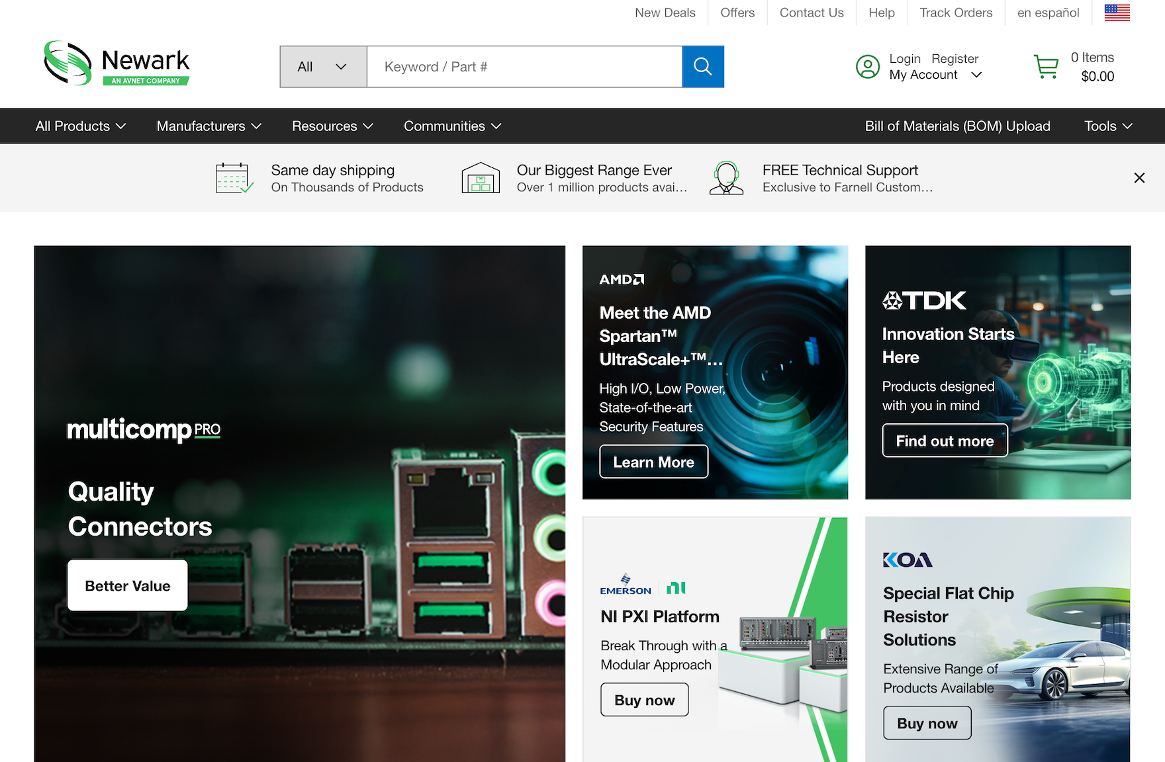
Task: Expand the Resources menu
Action: point(333,126)
